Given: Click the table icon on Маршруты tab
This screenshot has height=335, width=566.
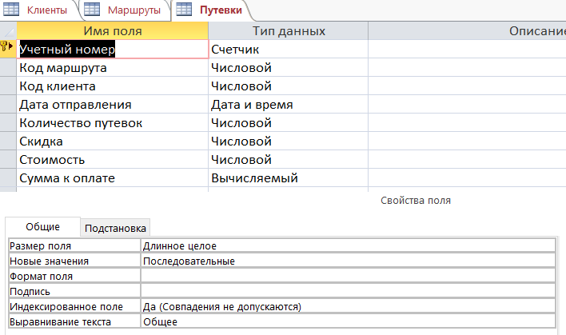Looking at the screenshot, I should click(92, 10).
